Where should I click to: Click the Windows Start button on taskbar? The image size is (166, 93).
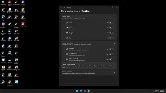(x=77, y=91)
